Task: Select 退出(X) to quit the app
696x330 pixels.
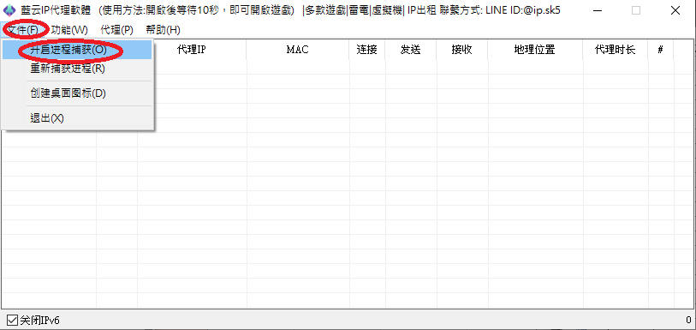Action: [x=77, y=118]
